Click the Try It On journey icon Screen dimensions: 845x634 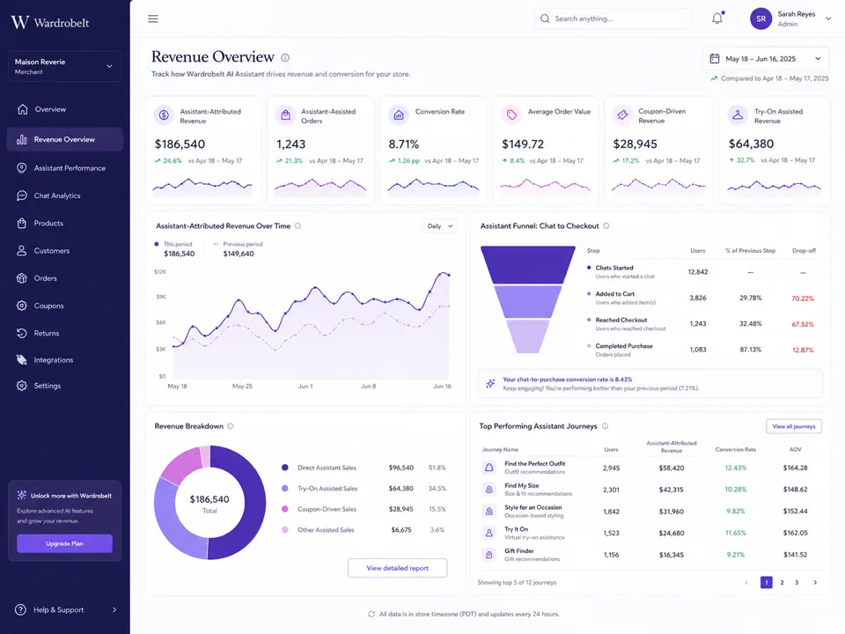pos(489,533)
